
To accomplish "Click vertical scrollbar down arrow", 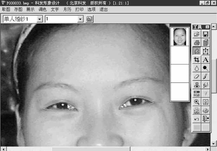I will point(214,144).
